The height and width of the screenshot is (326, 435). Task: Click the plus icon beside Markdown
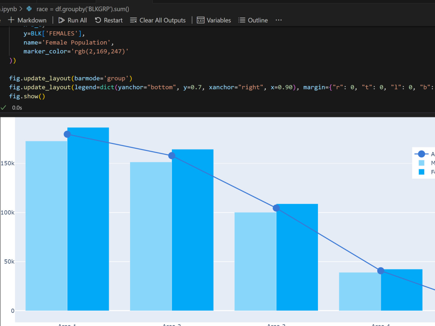(x=11, y=20)
